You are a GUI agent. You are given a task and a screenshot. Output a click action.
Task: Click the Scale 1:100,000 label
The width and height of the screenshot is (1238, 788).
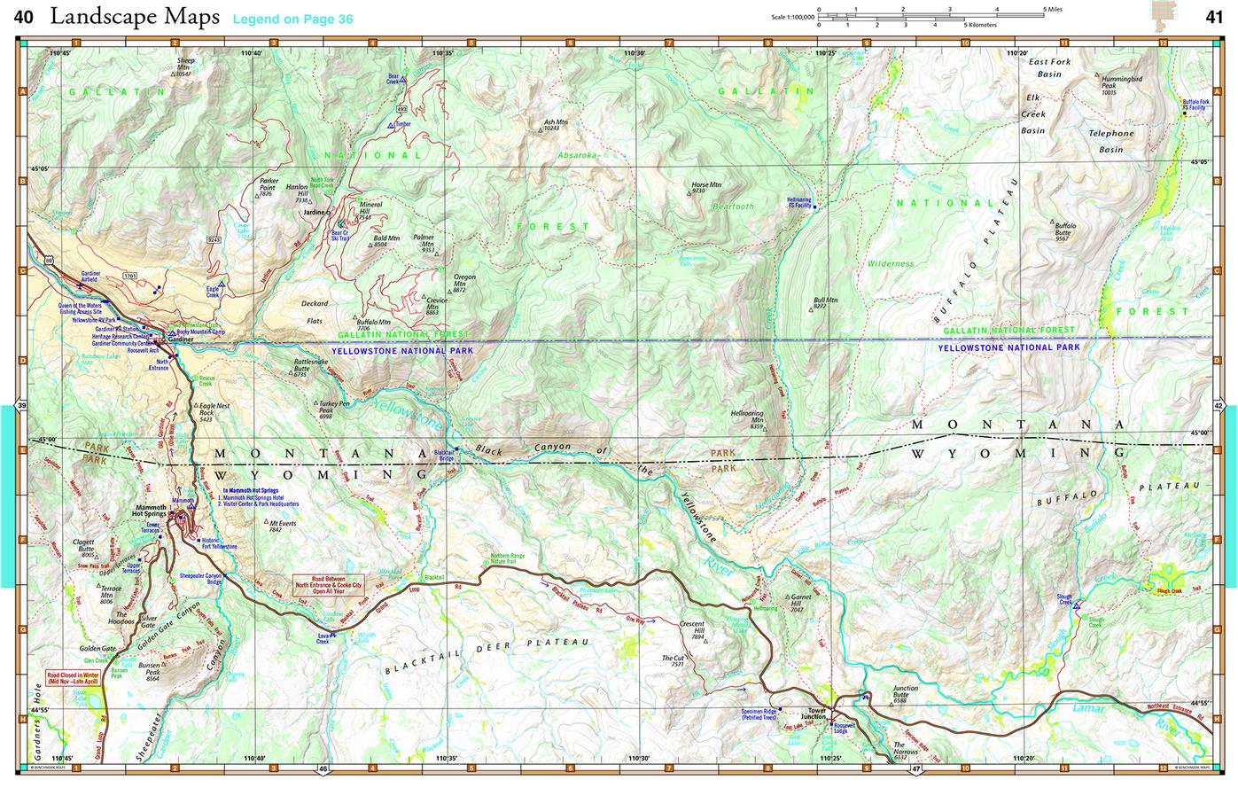click(x=793, y=16)
